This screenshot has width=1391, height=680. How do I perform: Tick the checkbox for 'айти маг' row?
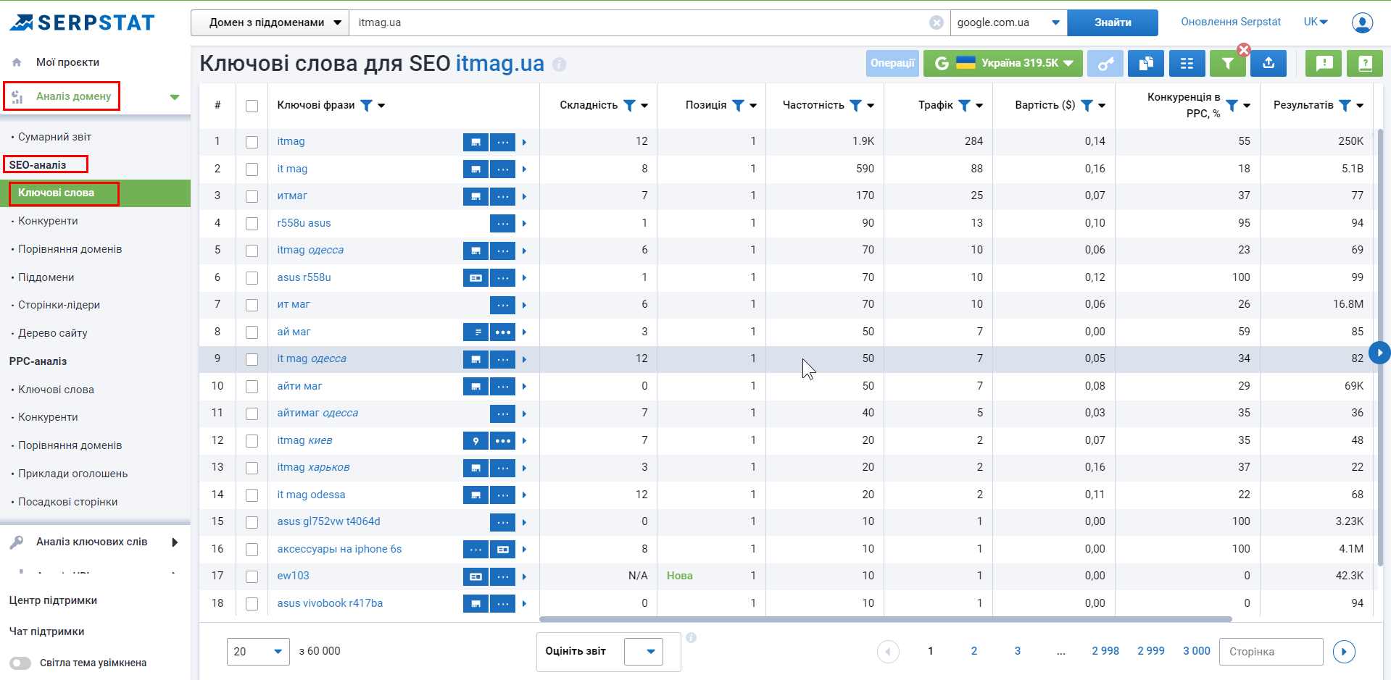[x=252, y=387]
